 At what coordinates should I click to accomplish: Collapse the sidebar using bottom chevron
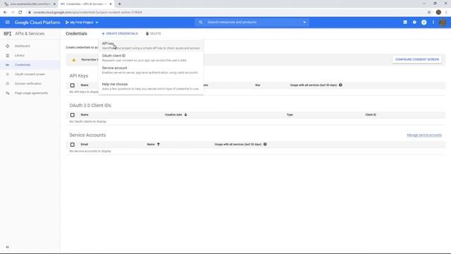(x=8, y=247)
